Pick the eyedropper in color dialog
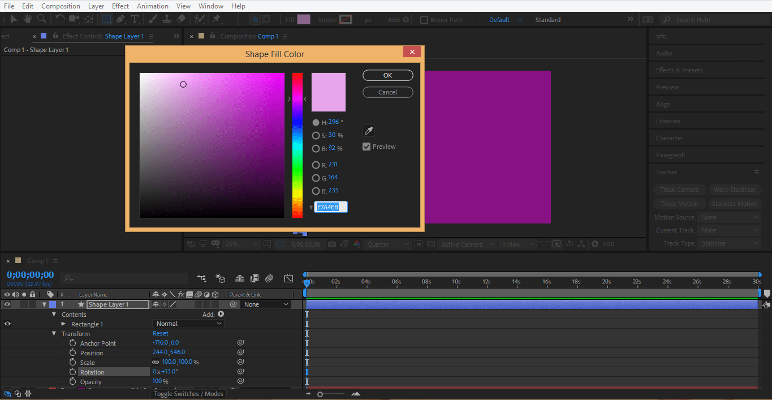 (368, 131)
